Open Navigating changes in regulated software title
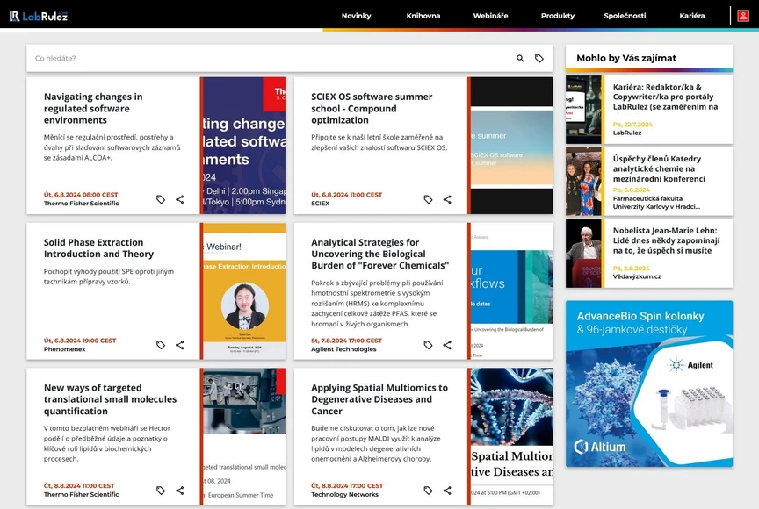The image size is (759, 509). 93,108
